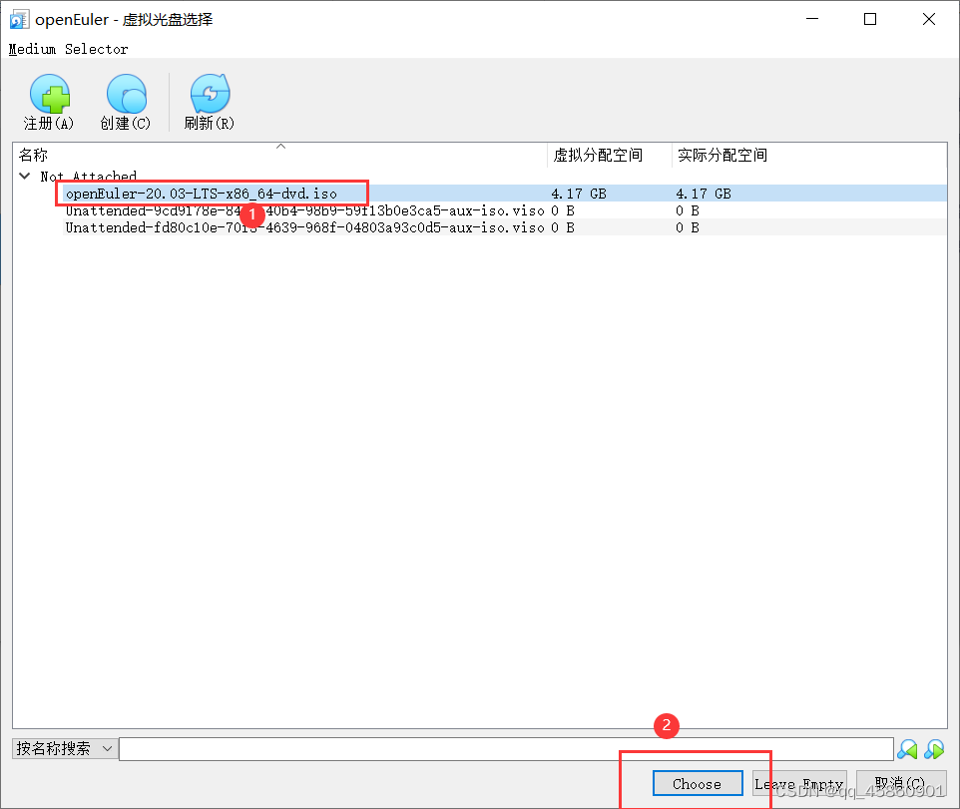Find previous match search icon
This screenshot has width=960, height=809.
[907, 749]
